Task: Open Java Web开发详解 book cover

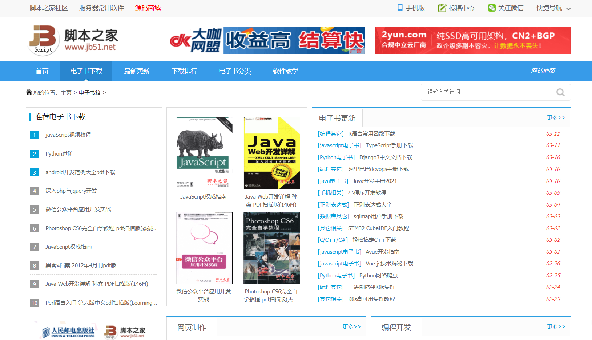Action: click(x=272, y=153)
